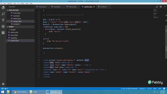
Task: Open the Go menu
Action: click(x=18, y=3)
